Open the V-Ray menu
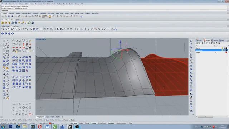Image resolution: width=229 pixels, height=129 pixels. click(77, 4)
